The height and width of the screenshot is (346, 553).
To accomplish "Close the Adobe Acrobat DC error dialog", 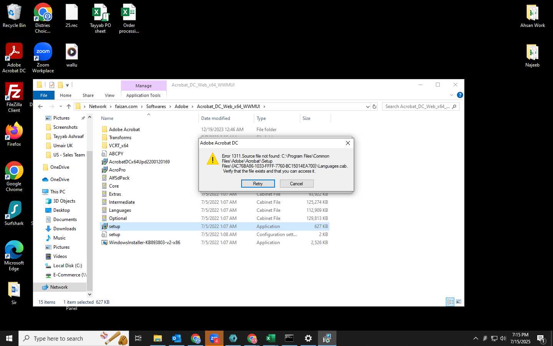I will [x=348, y=143].
